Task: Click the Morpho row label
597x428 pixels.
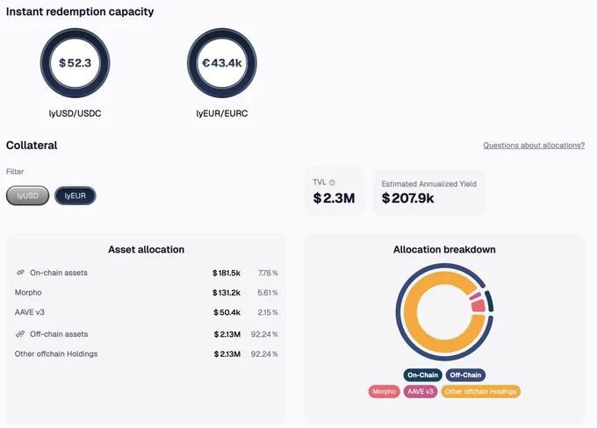Action: coord(28,293)
